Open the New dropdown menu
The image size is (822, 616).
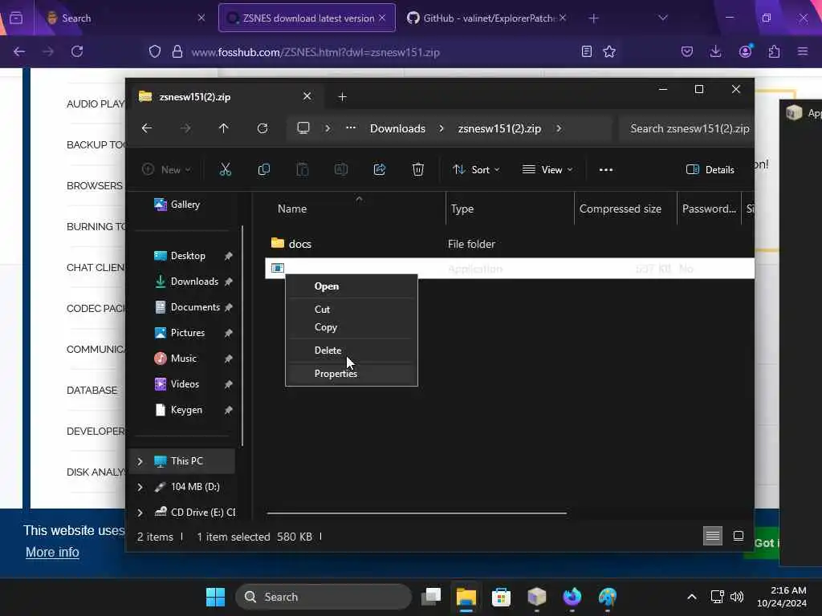click(166, 170)
